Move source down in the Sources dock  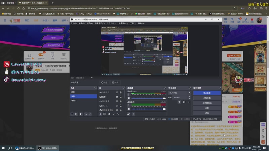pyautogui.click(x=118, y=114)
